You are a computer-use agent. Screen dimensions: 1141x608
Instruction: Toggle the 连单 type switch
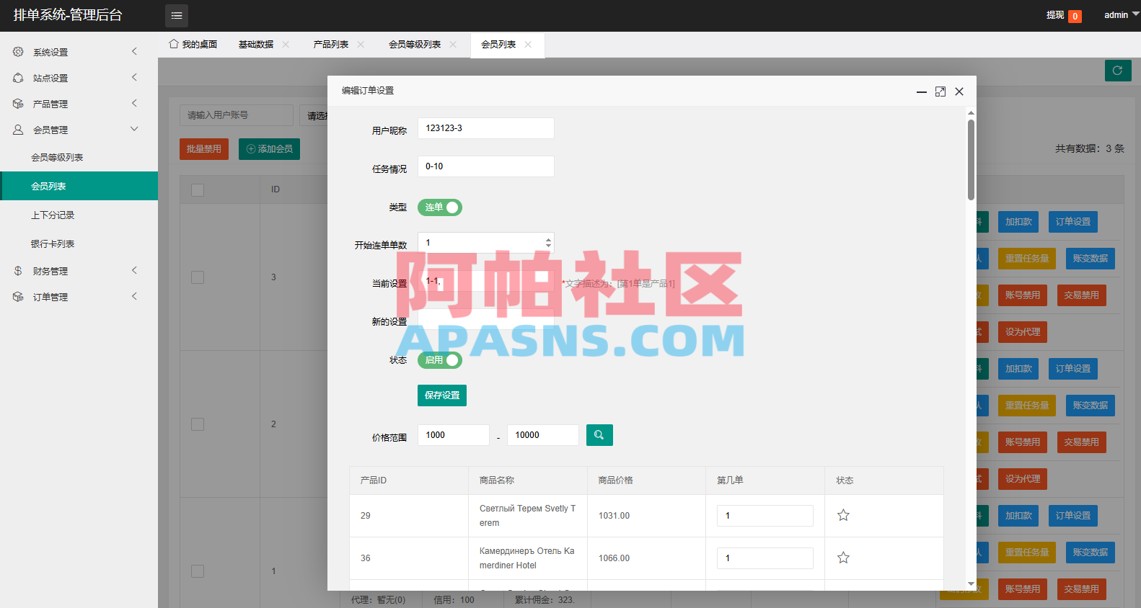click(440, 207)
